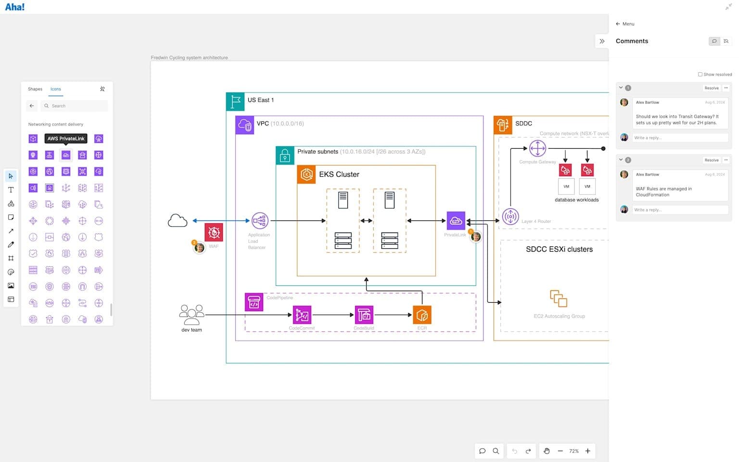The height and width of the screenshot is (462, 739).
Task: Open the image insert tool
Action: coord(11,285)
